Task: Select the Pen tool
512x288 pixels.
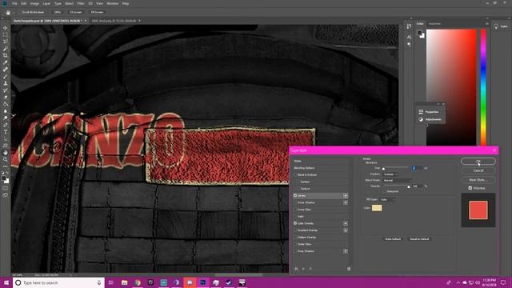Action: (x=6, y=125)
